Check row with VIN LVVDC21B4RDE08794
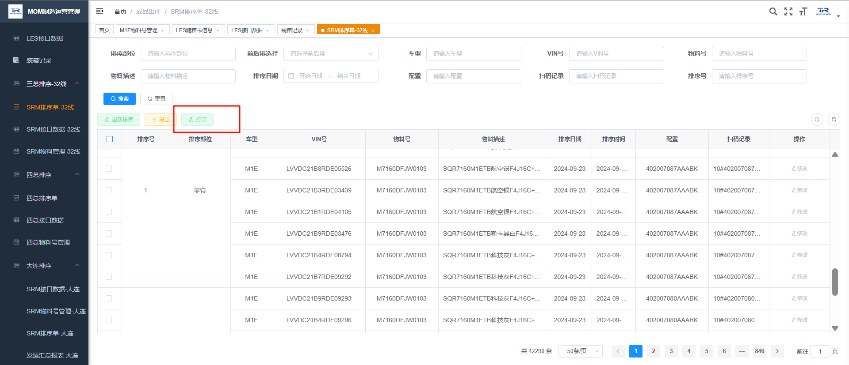Viewport: 849px width, 365px height. coord(109,255)
